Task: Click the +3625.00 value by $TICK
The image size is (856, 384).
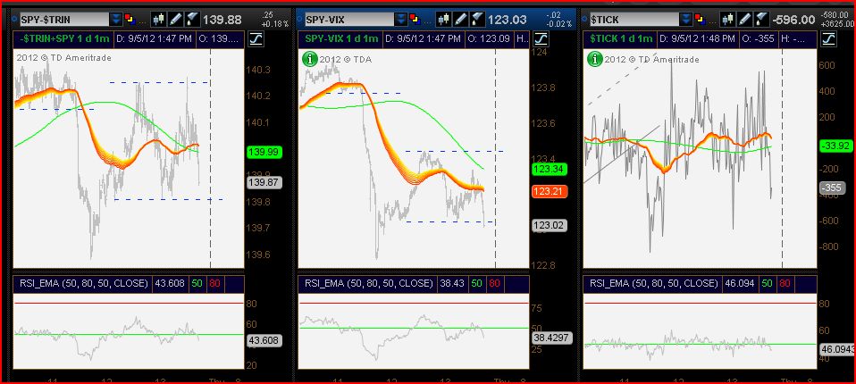Action: point(835,24)
